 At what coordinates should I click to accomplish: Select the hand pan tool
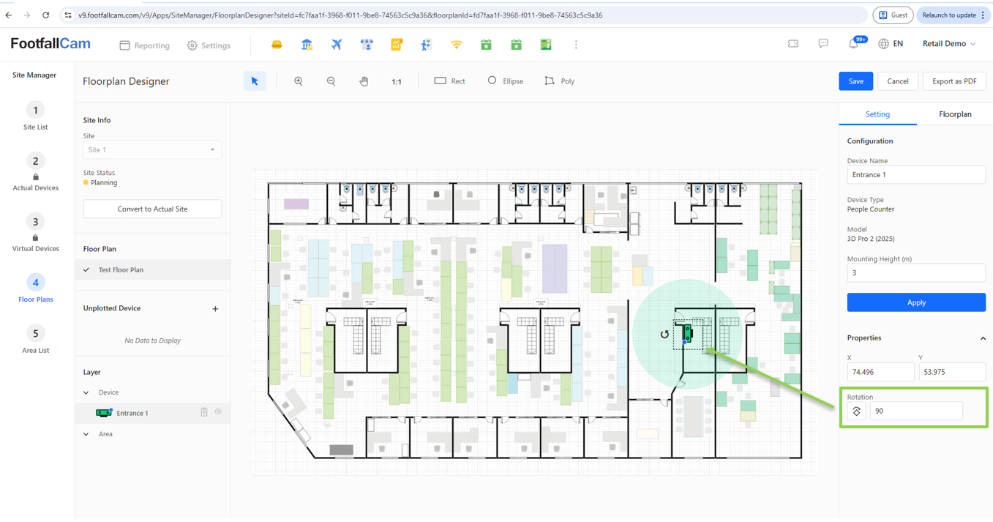pos(364,81)
